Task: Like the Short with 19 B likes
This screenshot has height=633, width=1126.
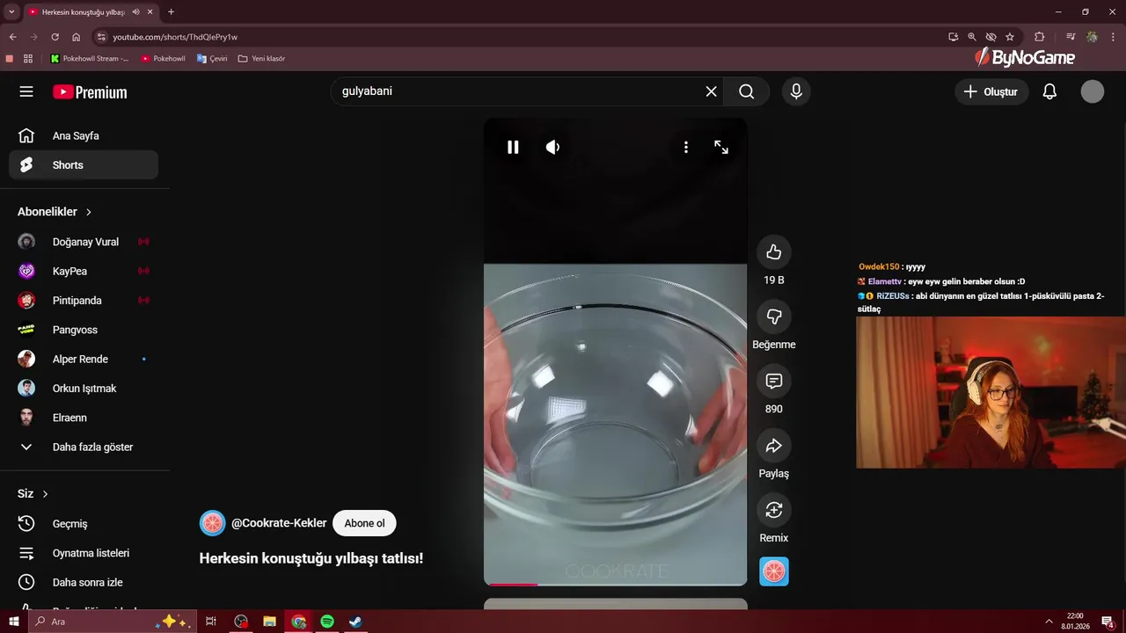Action: 774,252
